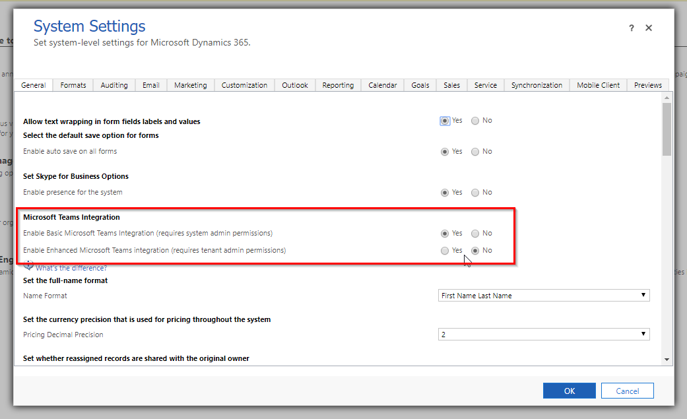Go to the Synchronization tab
Viewport: 687px width, 419px height.
coord(537,85)
